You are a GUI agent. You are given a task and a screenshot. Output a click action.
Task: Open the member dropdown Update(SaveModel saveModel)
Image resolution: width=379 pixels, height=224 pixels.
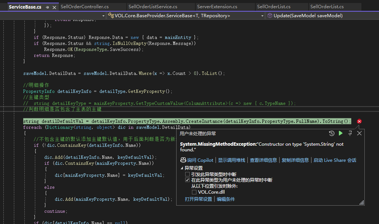[308, 16]
